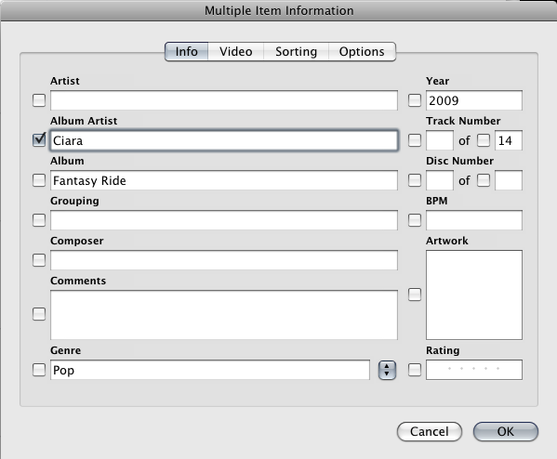Switch to the Info tab
The width and height of the screenshot is (557, 459).
pyautogui.click(x=187, y=51)
